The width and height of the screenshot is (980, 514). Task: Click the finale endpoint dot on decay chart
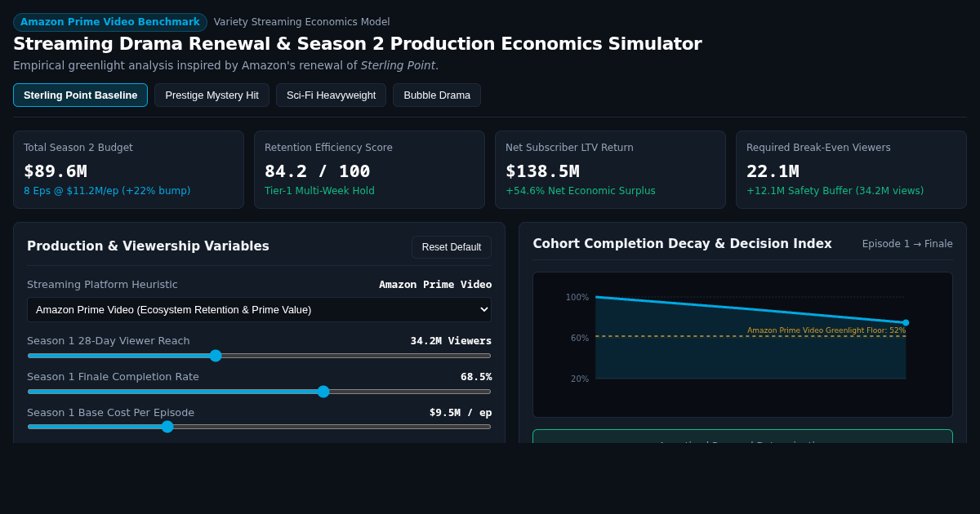pos(906,323)
